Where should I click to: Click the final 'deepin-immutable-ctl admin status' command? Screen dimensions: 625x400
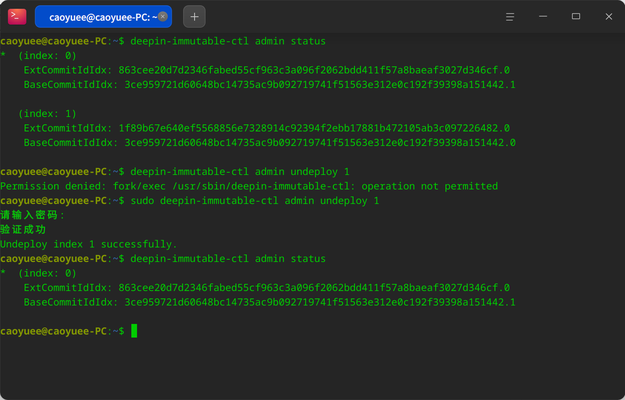pyautogui.click(x=228, y=259)
